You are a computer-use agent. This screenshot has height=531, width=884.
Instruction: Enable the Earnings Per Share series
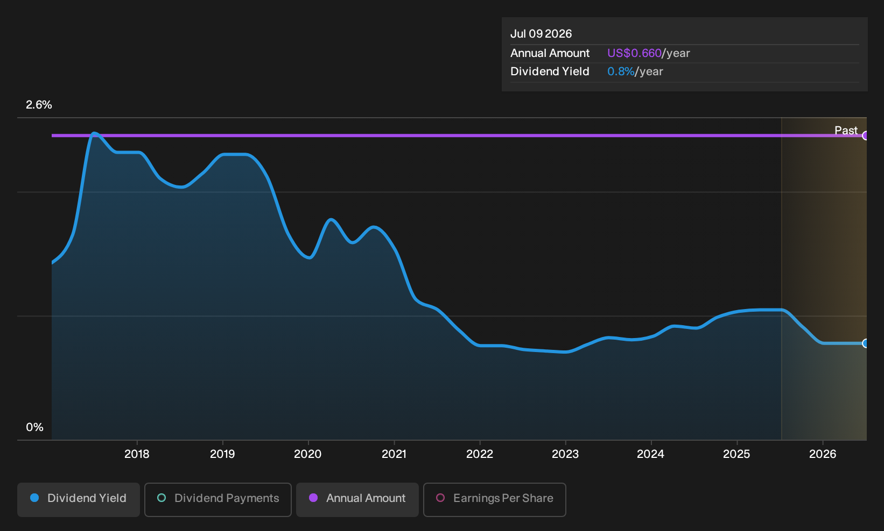click(x=495, y=499)
